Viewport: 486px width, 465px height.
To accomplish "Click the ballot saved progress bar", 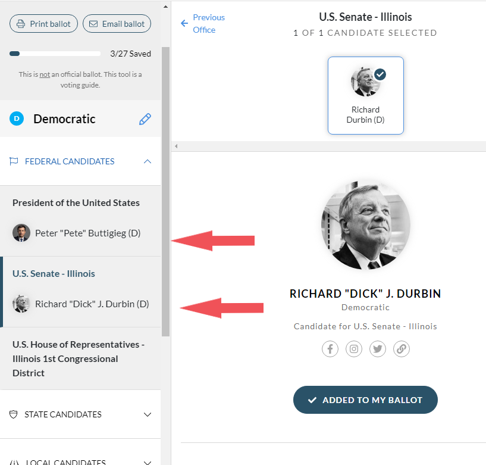I will [55, 54].
